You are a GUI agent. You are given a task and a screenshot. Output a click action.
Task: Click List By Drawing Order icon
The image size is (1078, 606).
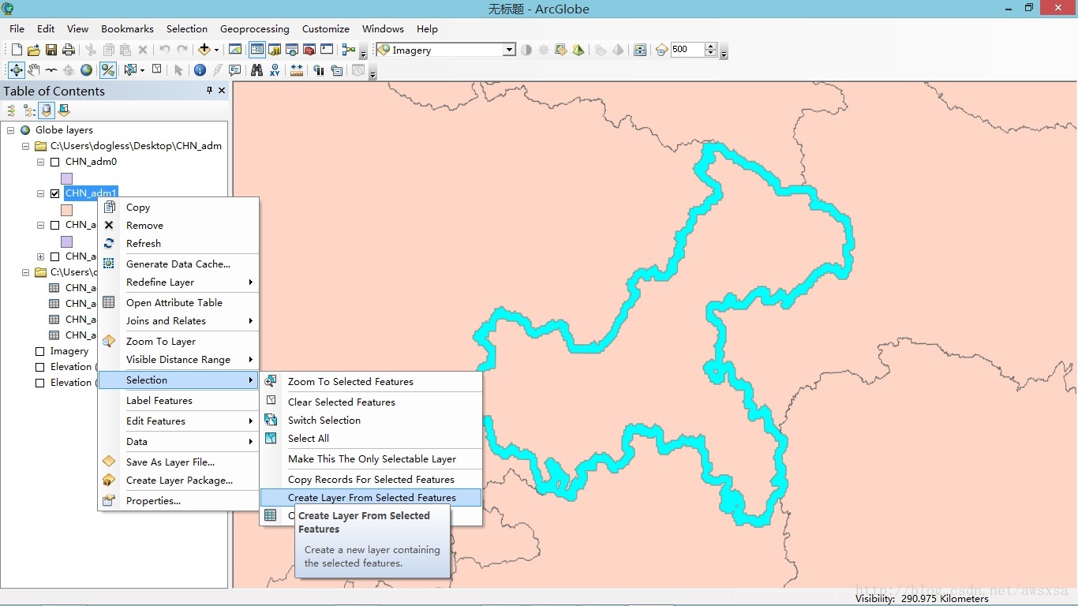(11, 110)
